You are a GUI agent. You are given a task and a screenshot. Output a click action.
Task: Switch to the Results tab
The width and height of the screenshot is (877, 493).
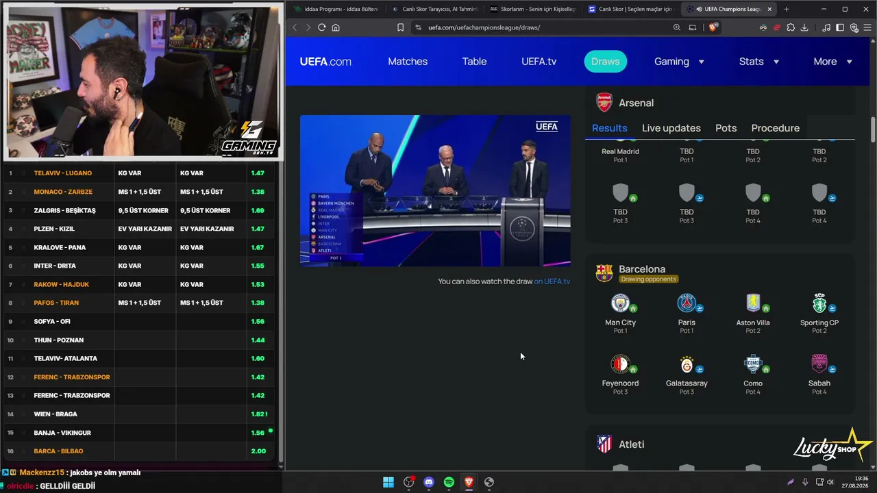point(610,128)
